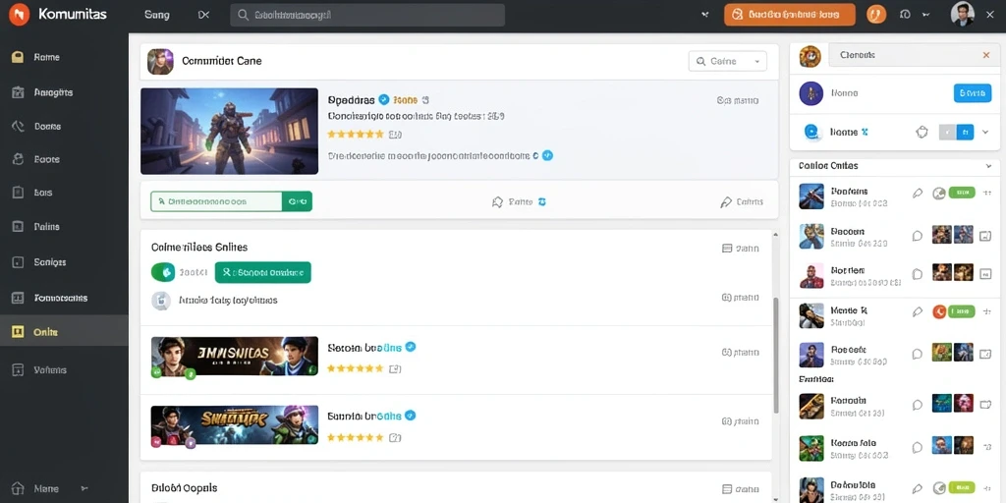Click the yellow icon of the highlighted sidebar item
Image resolution: width=1006 pixels, height=503 pixels.
[x=18, y=332]
